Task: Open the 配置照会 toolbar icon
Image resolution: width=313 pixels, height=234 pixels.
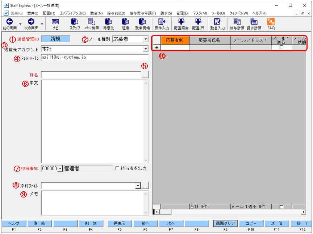Action: point(181,22)
